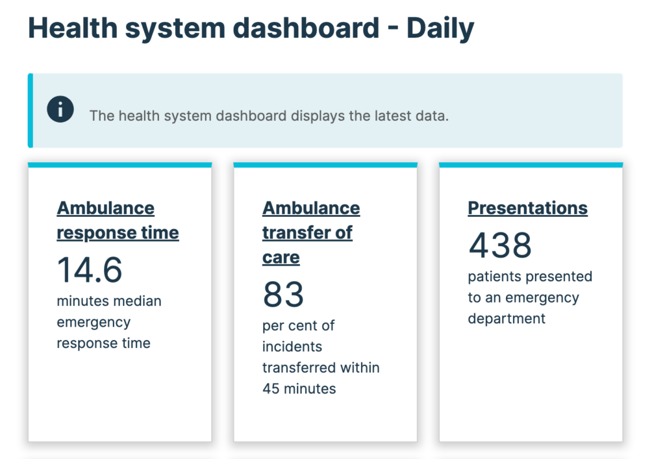Open the Presentations link

[x=527, y=208]
